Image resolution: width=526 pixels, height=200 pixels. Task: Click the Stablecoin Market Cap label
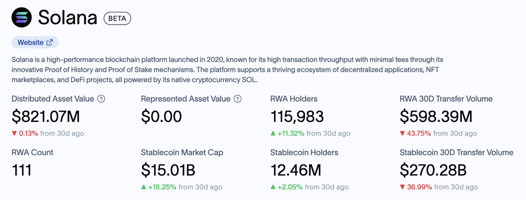pos(182,153)
